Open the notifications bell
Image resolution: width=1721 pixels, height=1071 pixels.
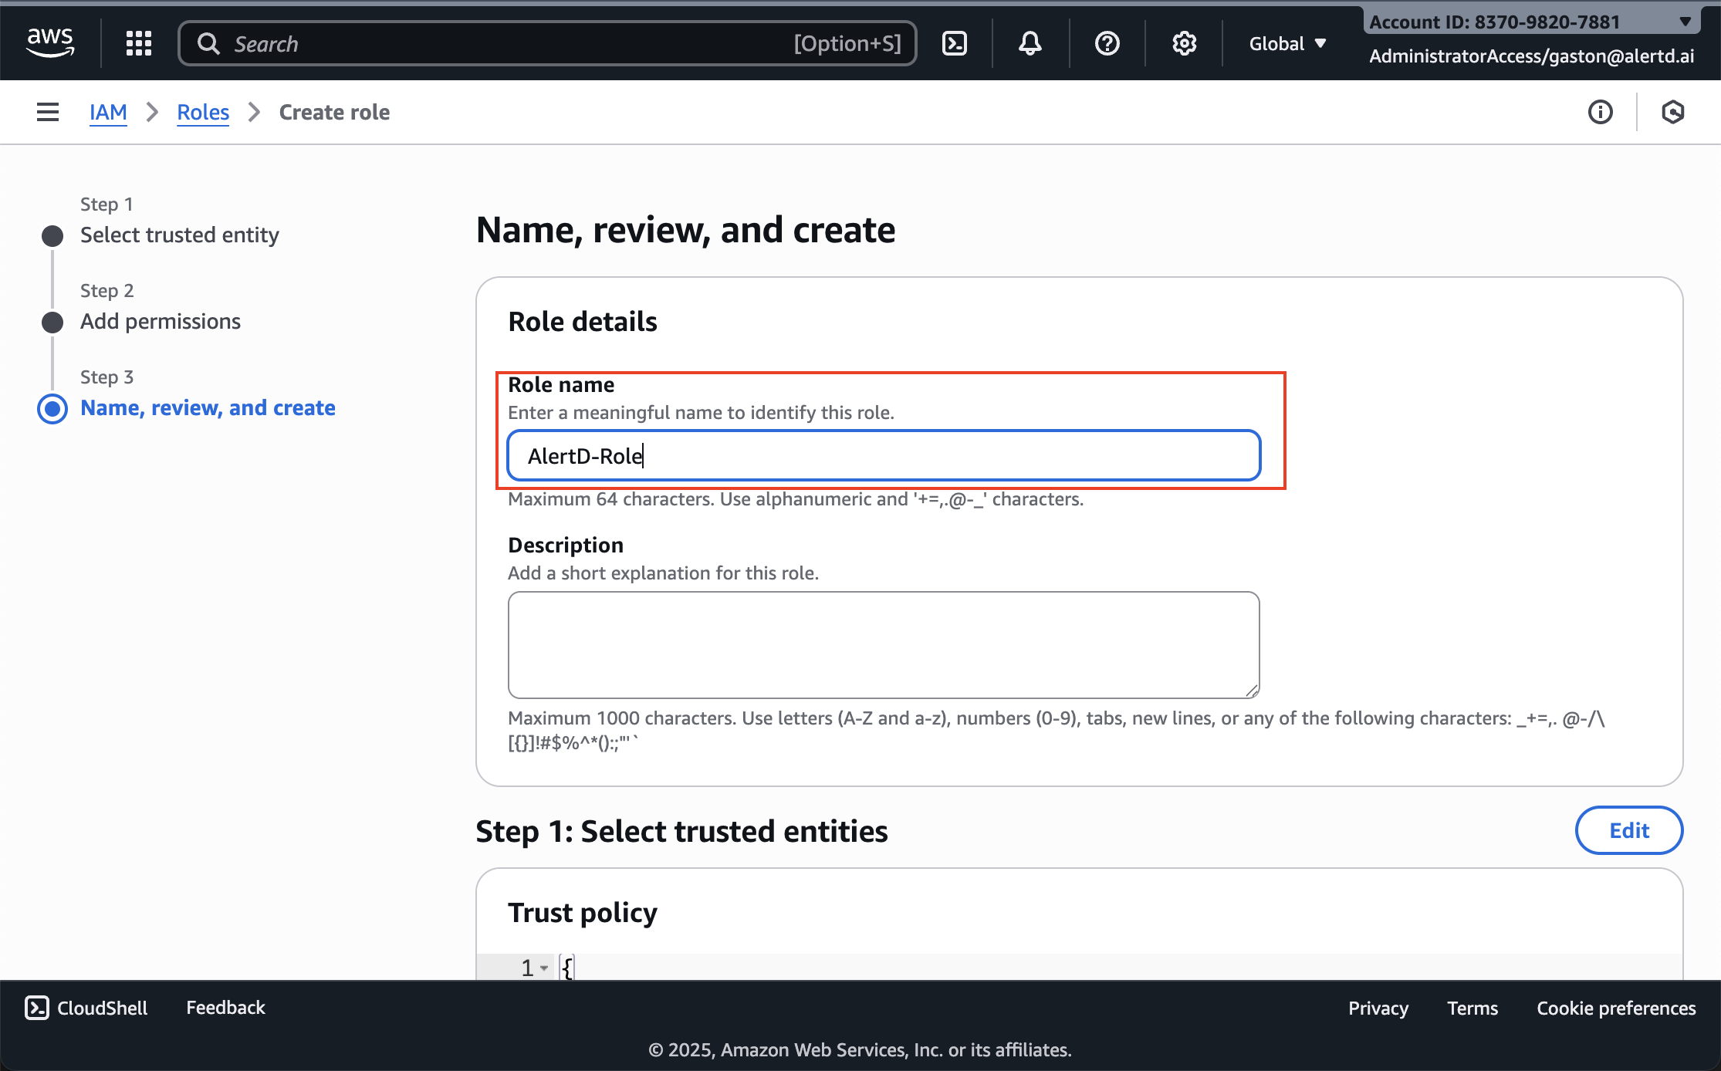tap(1030, 43)
